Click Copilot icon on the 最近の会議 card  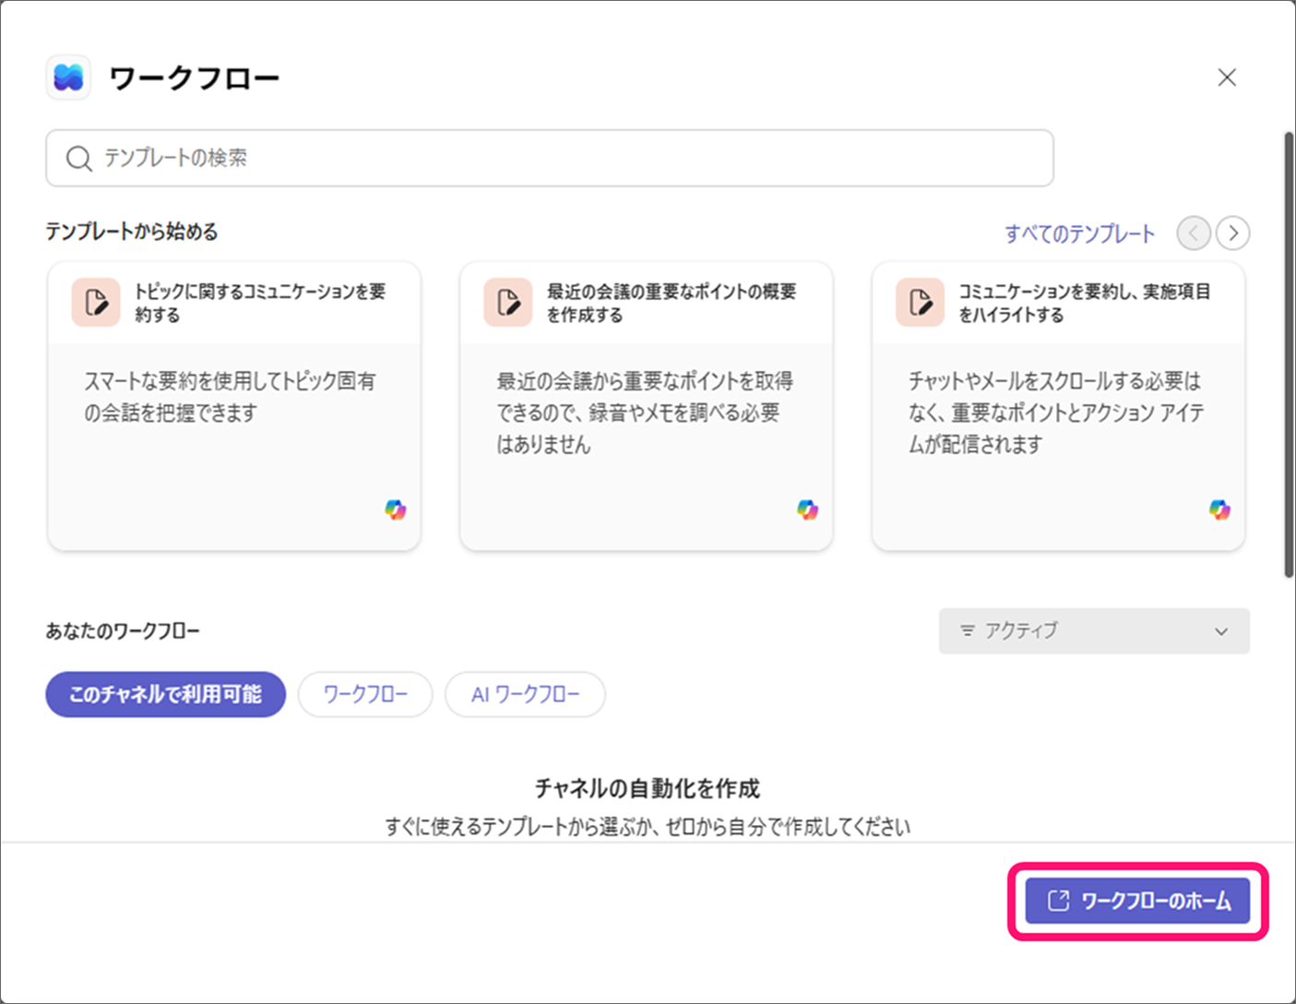[808, 510]
